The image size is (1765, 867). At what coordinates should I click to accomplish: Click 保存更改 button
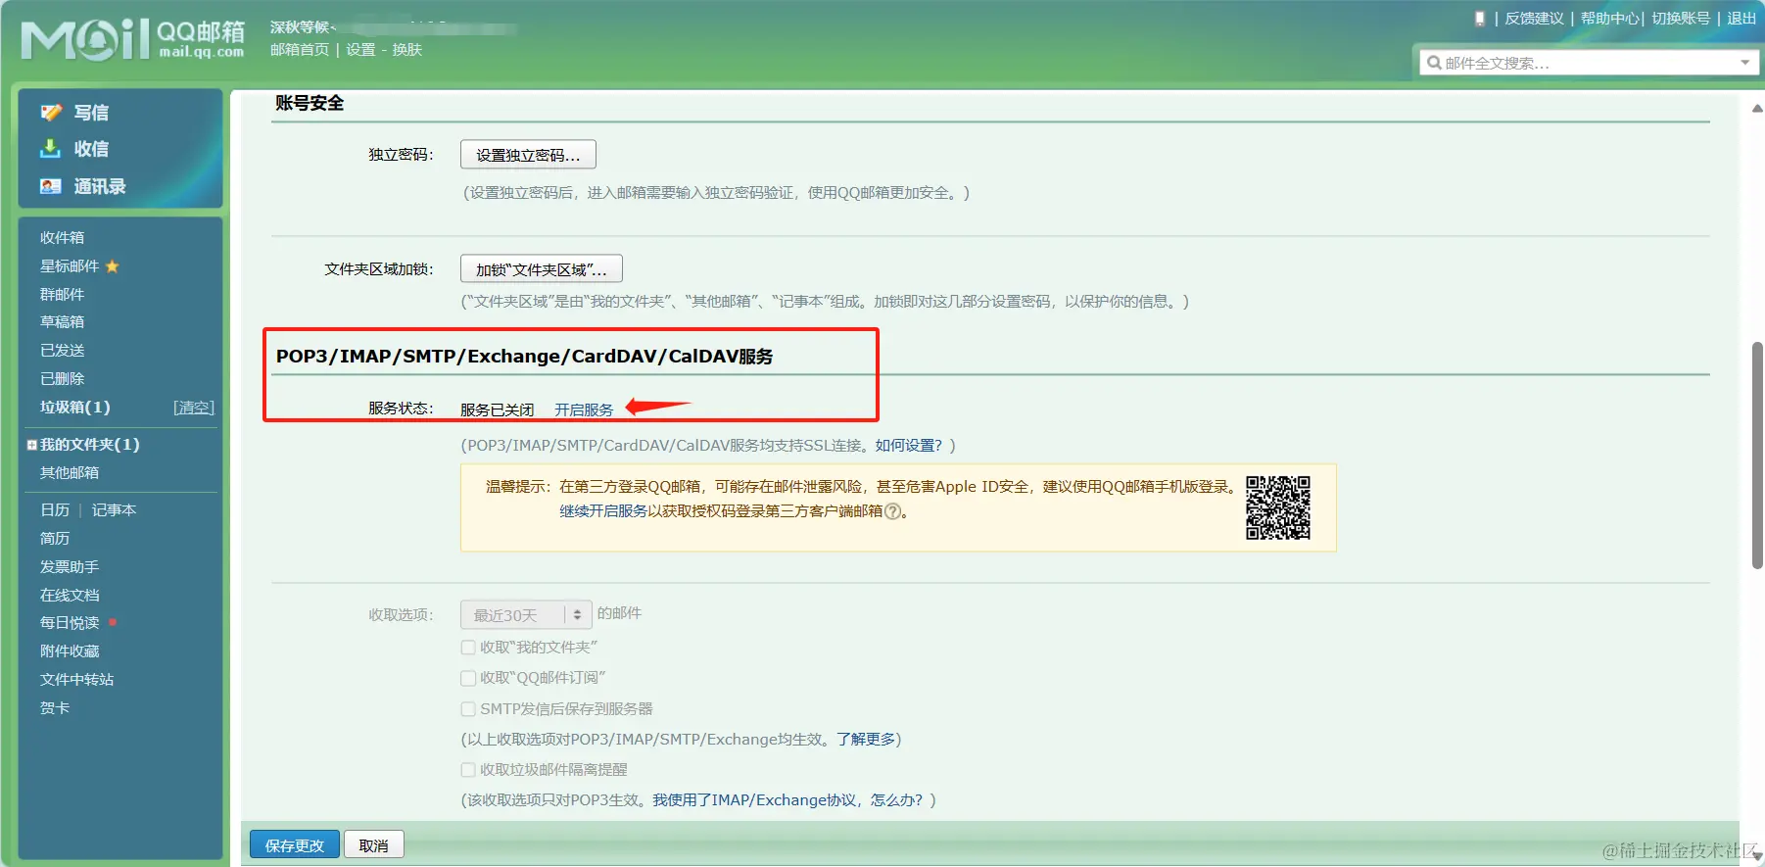click(x=294, y=844)
